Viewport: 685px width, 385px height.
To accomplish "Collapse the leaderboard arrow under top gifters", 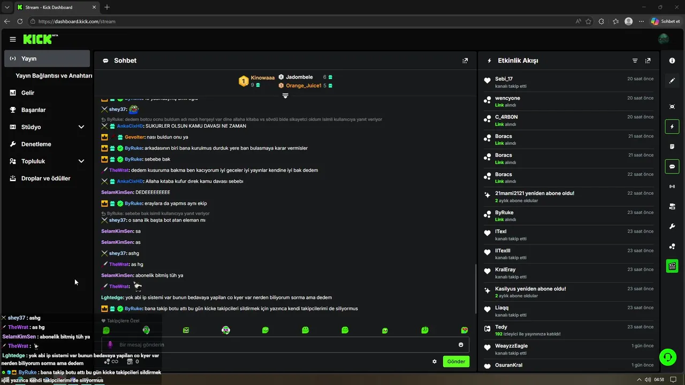I will (x=285, y=96).
